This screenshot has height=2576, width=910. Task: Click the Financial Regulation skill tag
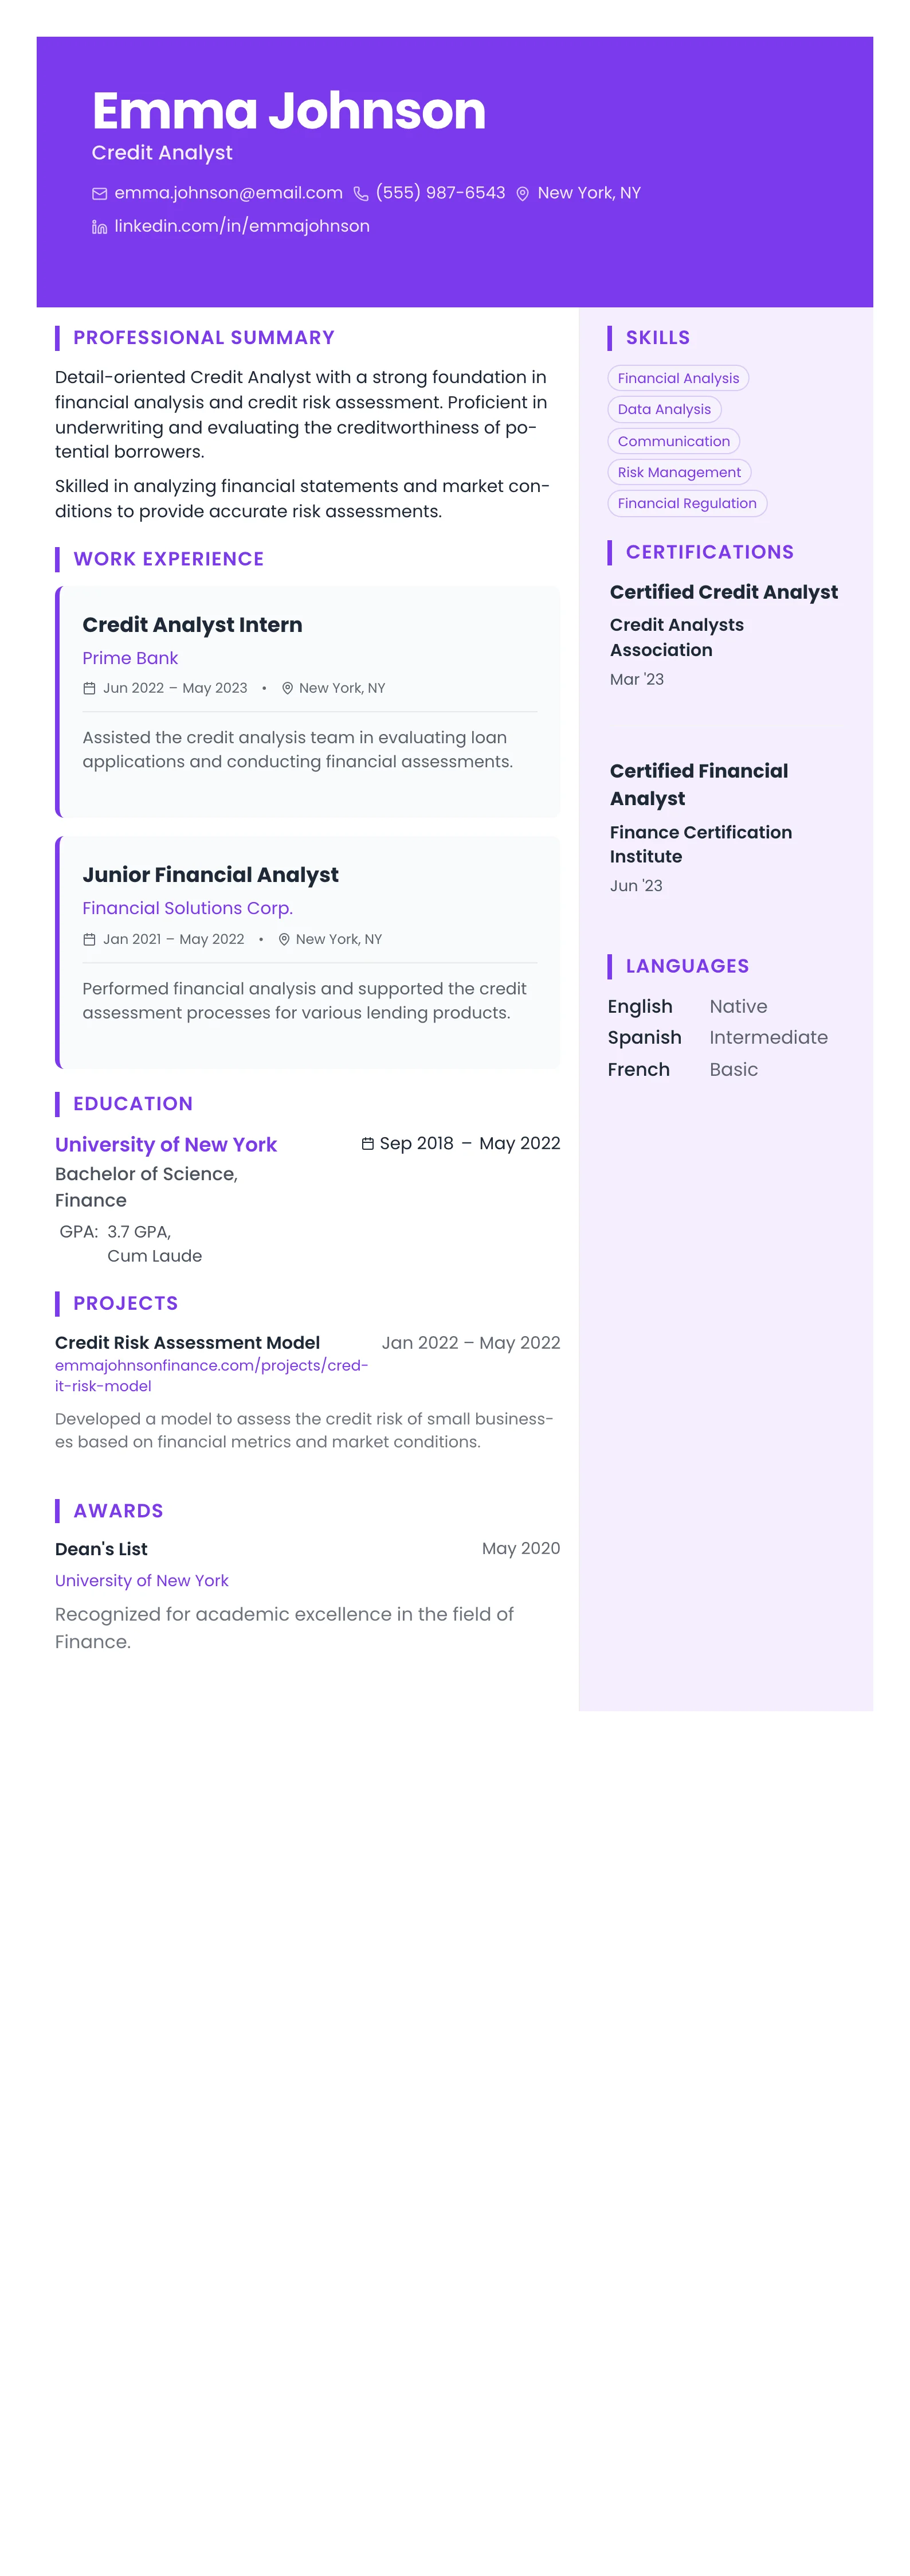coord(687,503)
